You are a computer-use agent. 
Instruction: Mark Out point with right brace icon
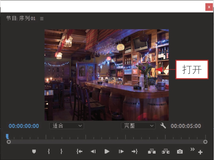[x=61, y=151]
